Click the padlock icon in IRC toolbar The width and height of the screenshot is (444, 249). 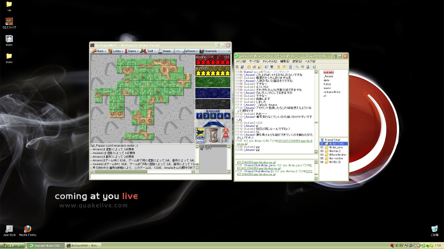click(278, 67)
